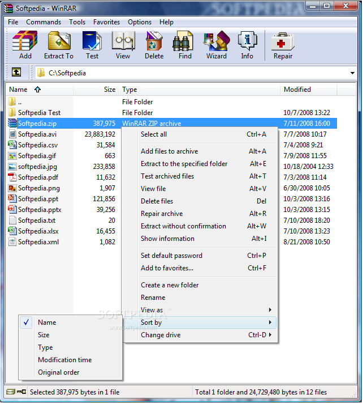
Task: Click the Softpedia.ppt presentation icon
Action: (x=12, y=198)
